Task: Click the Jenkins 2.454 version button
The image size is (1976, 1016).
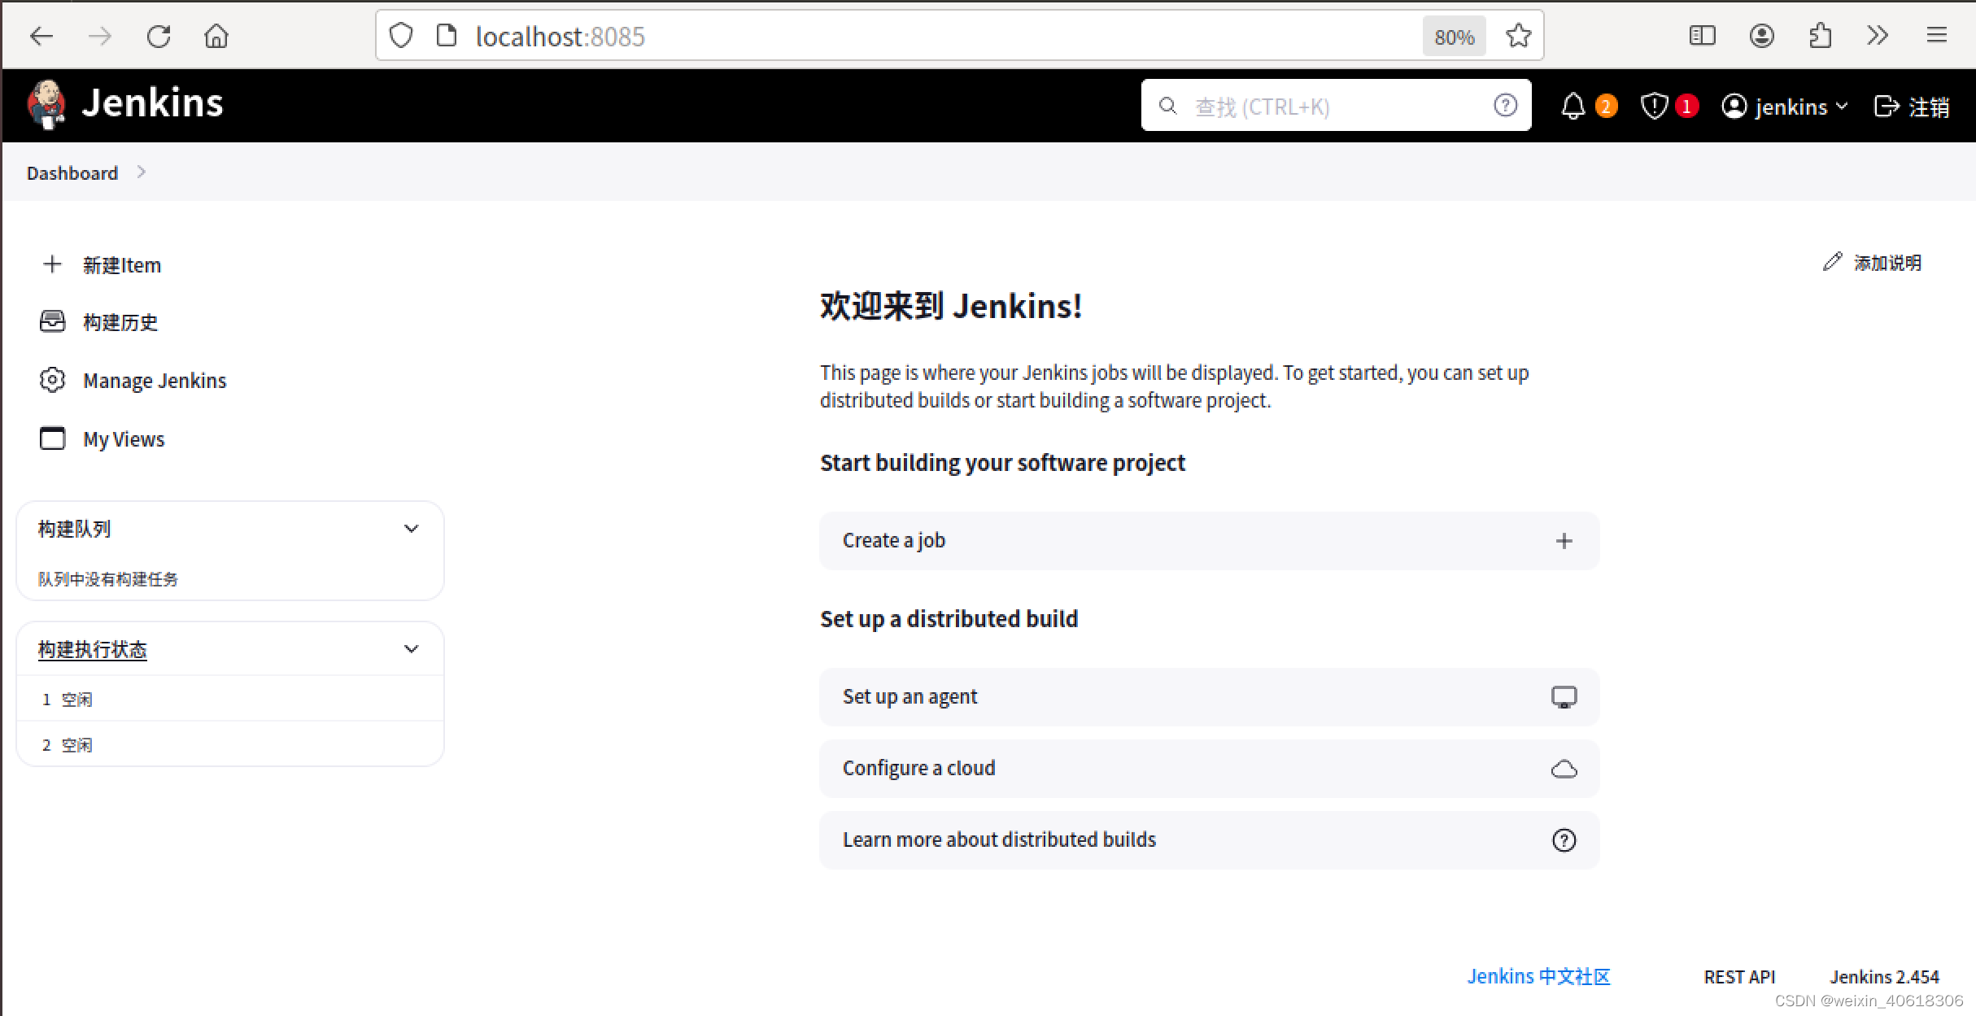Action: (x=1884, y=977)
